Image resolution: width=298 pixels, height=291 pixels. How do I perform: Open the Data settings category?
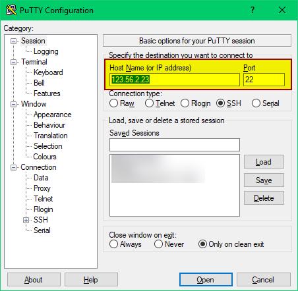(x=41, y=178)
